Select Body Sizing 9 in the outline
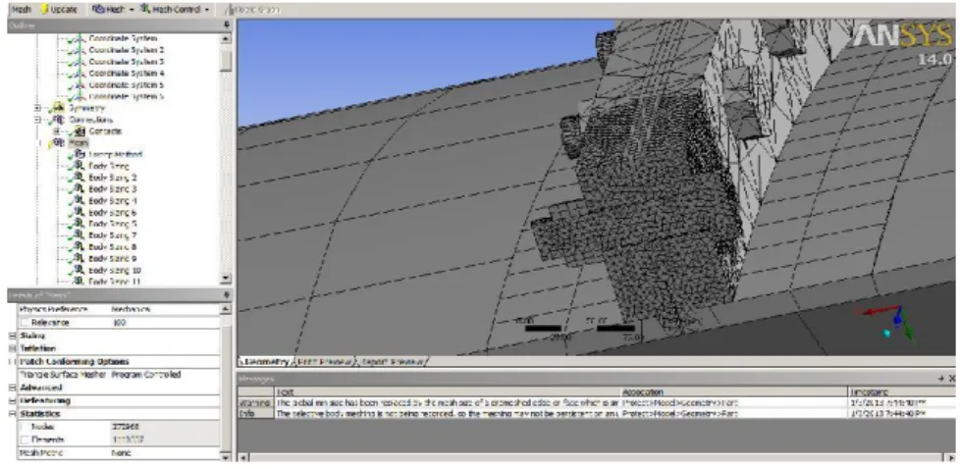Viewport: 960px width, 469px height. point(113,259)
